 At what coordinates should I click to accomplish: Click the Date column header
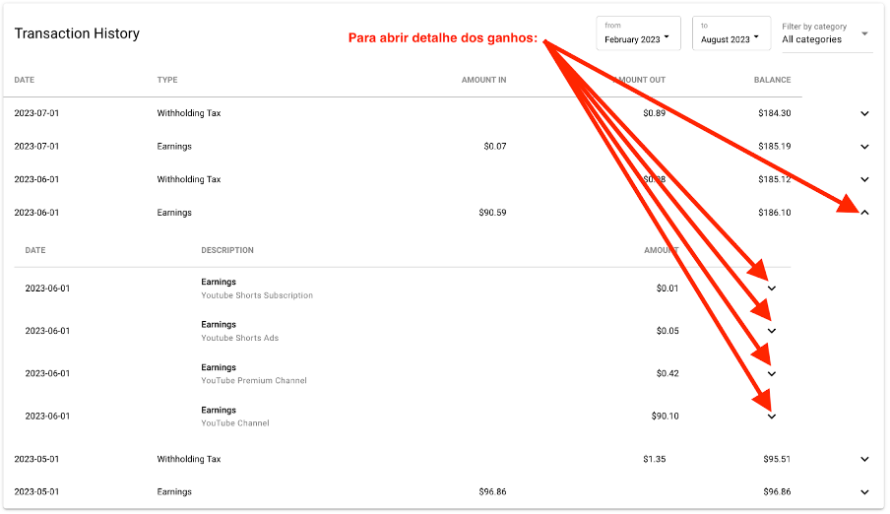pos(25,80)
